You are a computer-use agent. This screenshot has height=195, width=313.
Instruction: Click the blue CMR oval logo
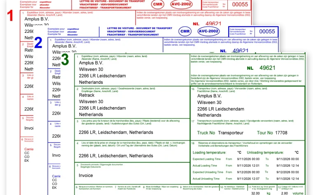[x=185, y=31]
